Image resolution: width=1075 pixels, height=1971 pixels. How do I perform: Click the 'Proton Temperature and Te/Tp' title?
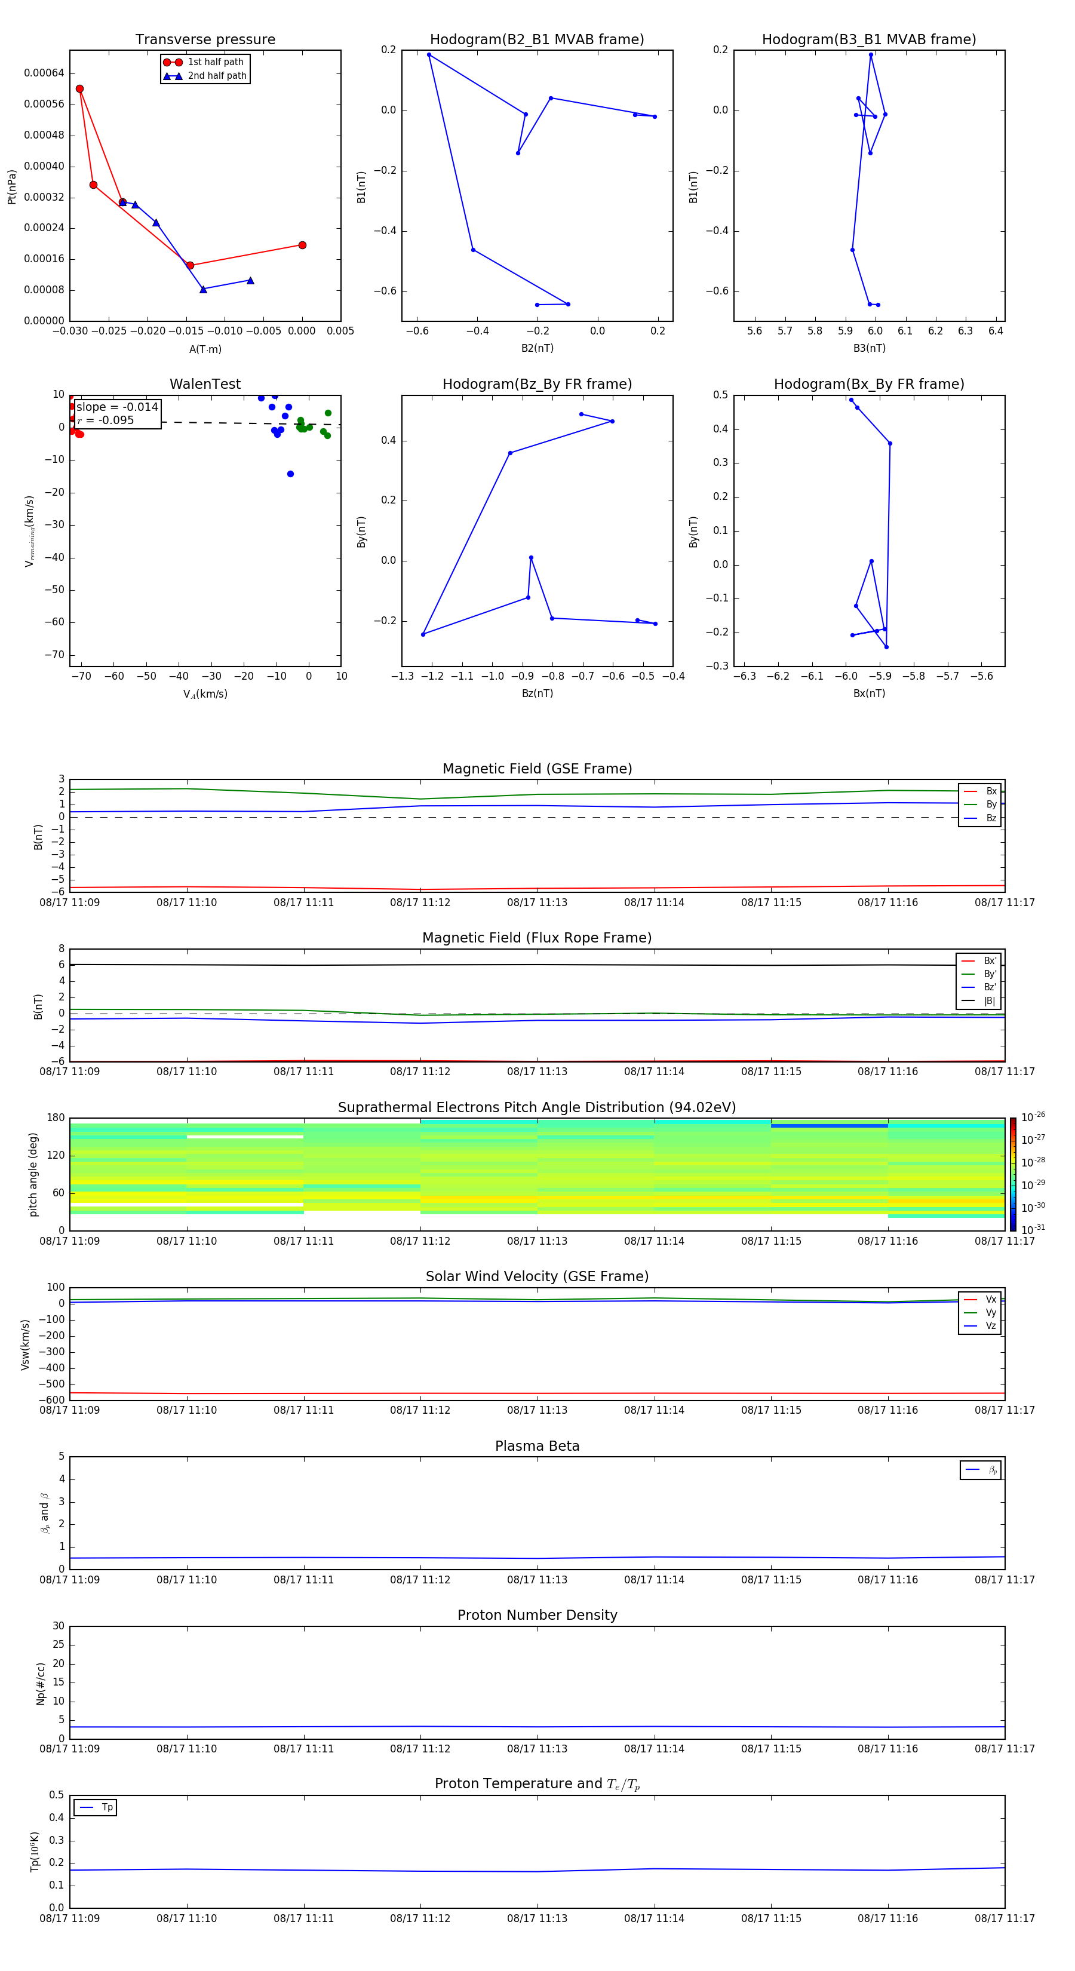pyautogui.click(x=537, y=1784)
